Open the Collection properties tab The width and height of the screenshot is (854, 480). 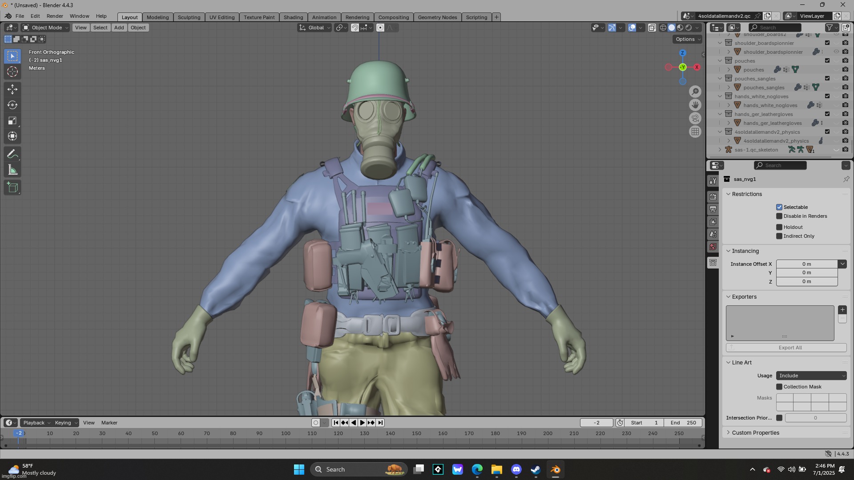pyautogui.click(x=713, y=263)
